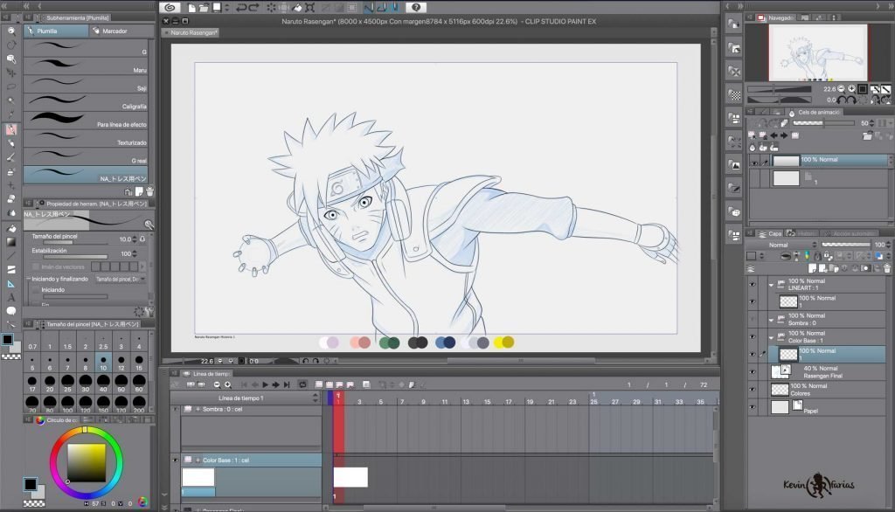Choose Para línea de efecto sub tool

[86, 121]
